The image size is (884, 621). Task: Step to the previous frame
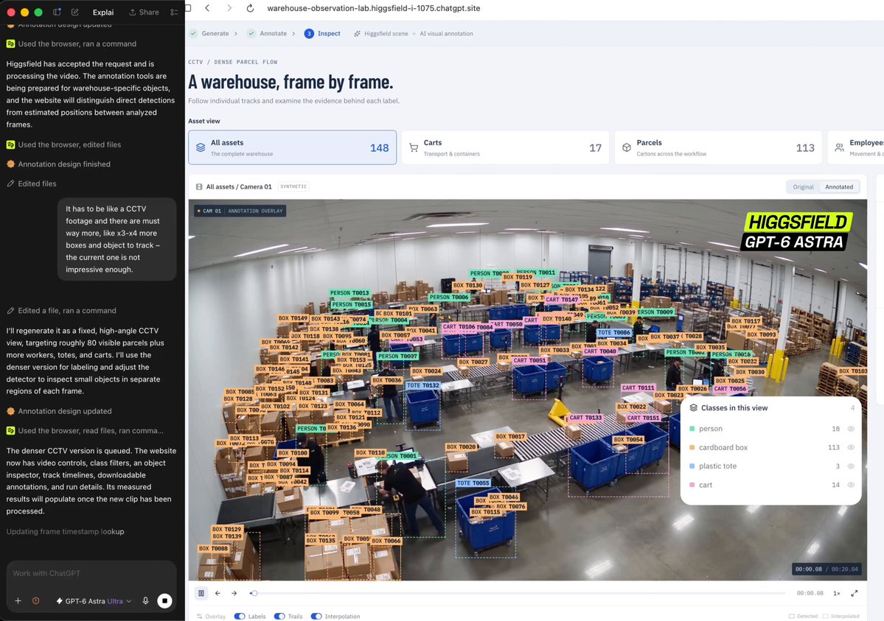(x=217, y=593)
